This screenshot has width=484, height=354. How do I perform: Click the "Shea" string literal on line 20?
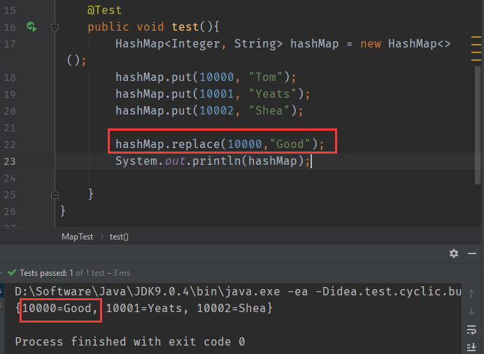(269, 110)
